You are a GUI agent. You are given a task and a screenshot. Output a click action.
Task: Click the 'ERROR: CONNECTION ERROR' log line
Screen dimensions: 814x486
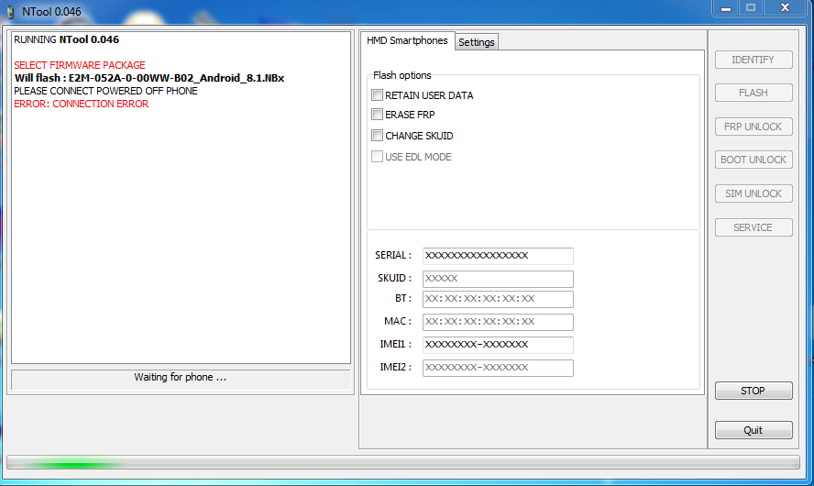(x=82, y=104)
